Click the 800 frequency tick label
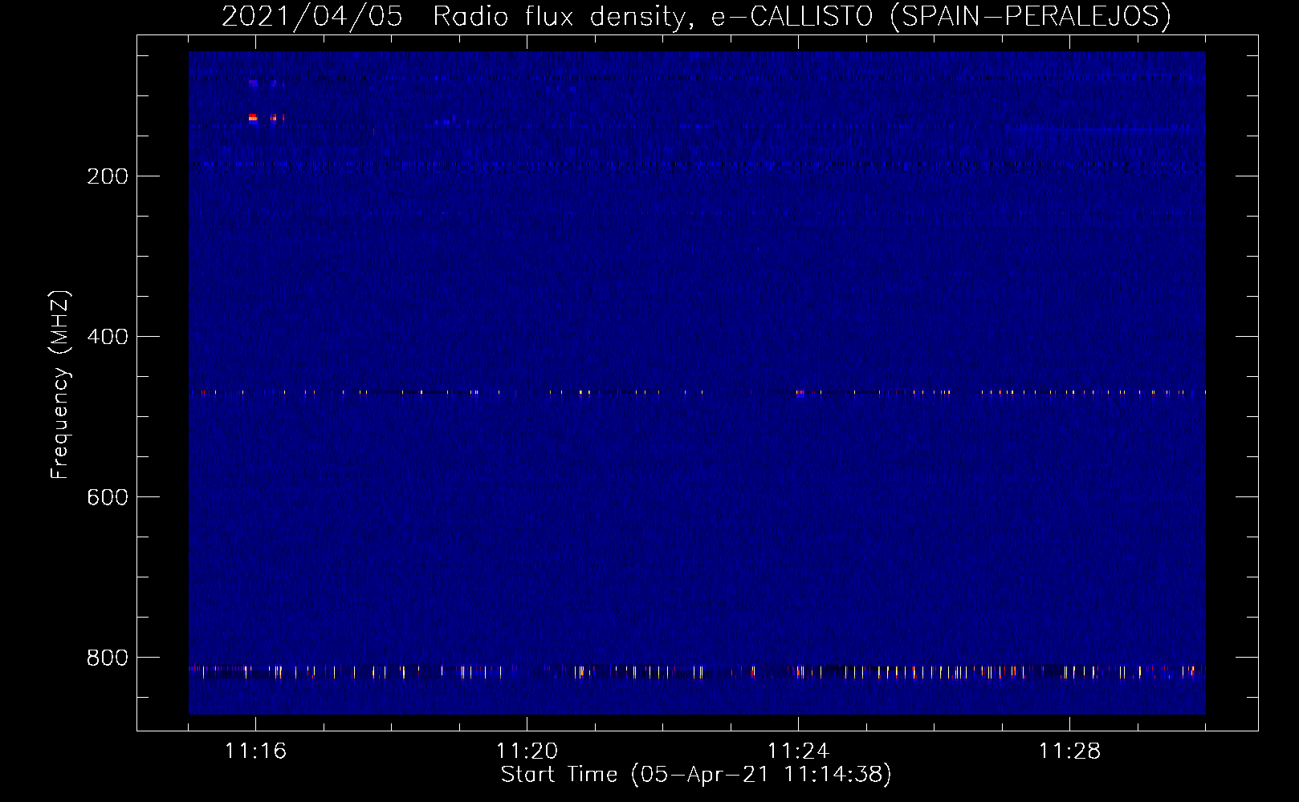Screen dimensions: 1299x802 pos(108,658)
